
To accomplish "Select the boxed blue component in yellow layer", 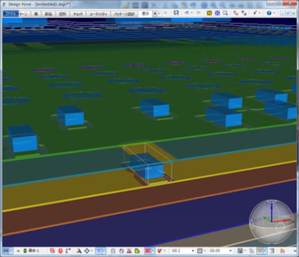I will 147,165.
